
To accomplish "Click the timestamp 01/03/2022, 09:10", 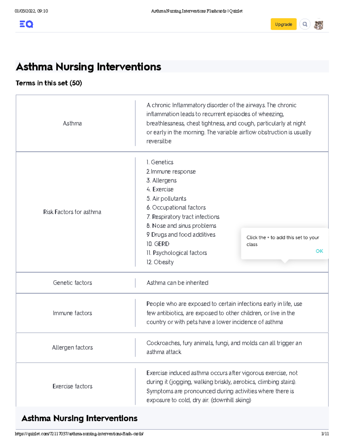I will click(x=32, y=11).
